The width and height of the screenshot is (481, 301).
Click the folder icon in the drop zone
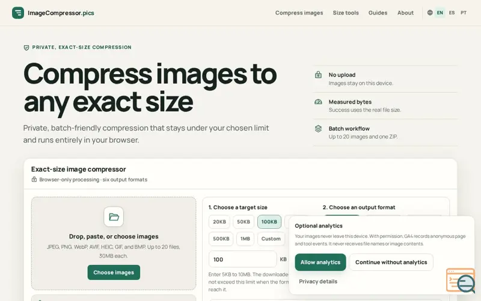coord(114,217)
